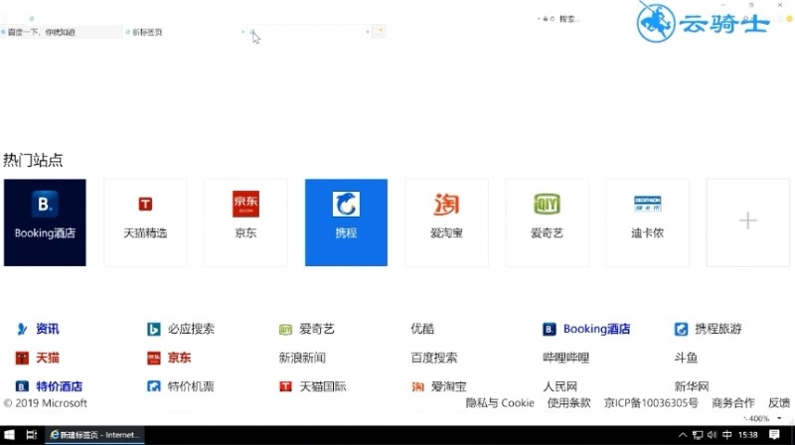
Task: Click the 搜索 box in the browser toolbar
Action: (570, 19)
